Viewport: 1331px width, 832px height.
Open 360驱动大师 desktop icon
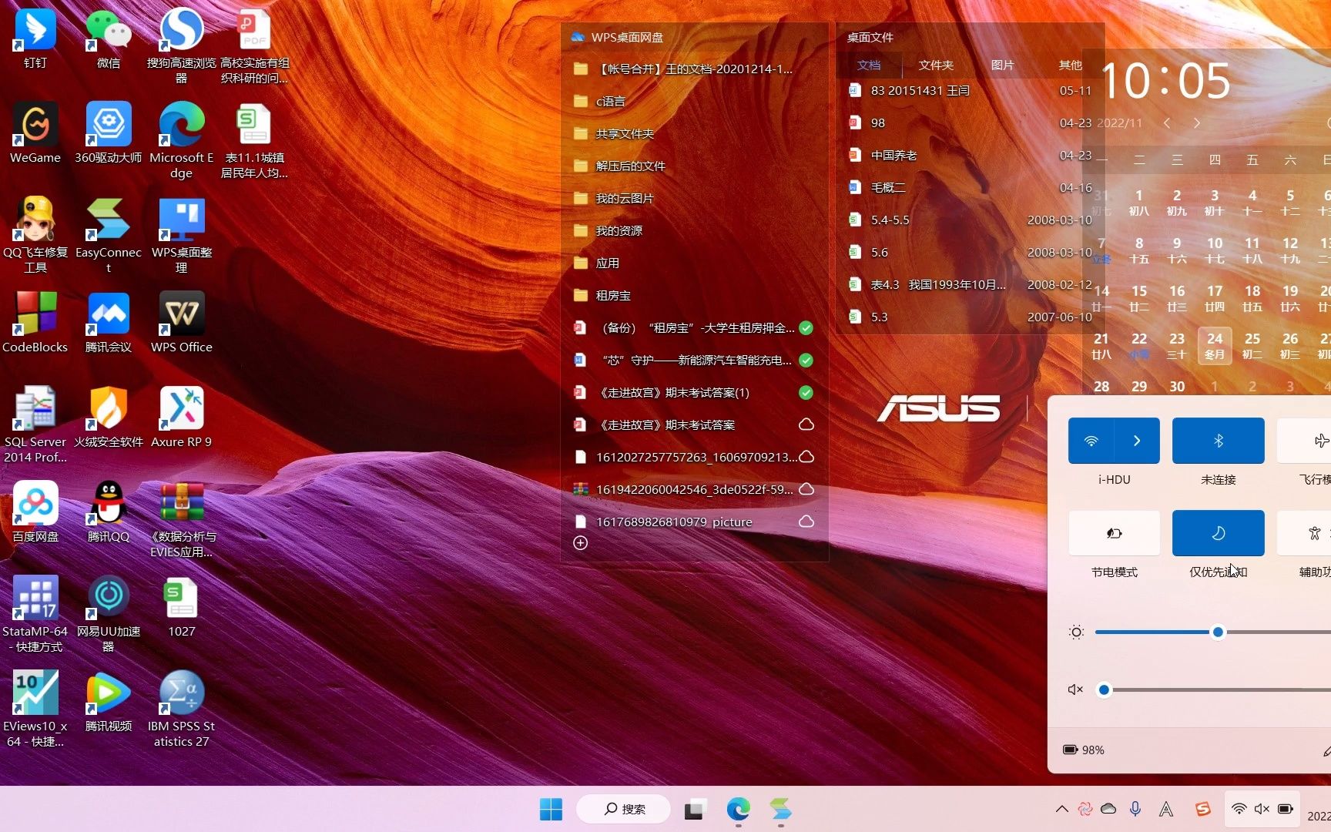(108, 133)
